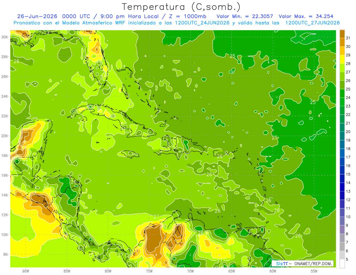356x275 pixels.
Task: Click the "8N" latitude label
Action: coord(6,255)
